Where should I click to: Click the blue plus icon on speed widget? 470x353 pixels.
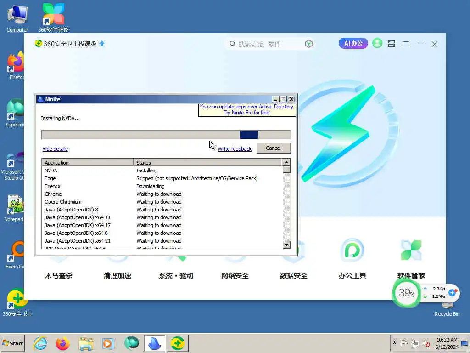click(453, 292)
